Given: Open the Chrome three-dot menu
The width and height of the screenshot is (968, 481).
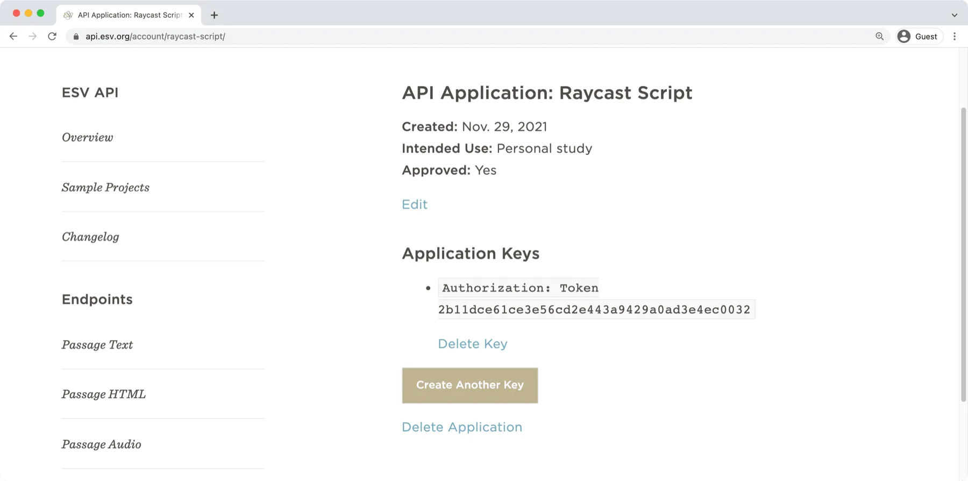Looking at the screenshot, I should point(955,36).
